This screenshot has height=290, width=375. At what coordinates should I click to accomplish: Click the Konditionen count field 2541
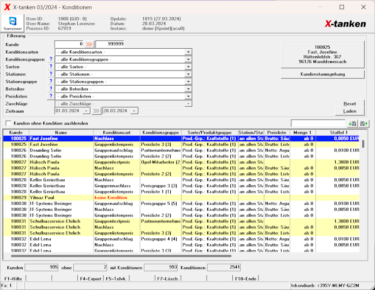coord(224,267)
